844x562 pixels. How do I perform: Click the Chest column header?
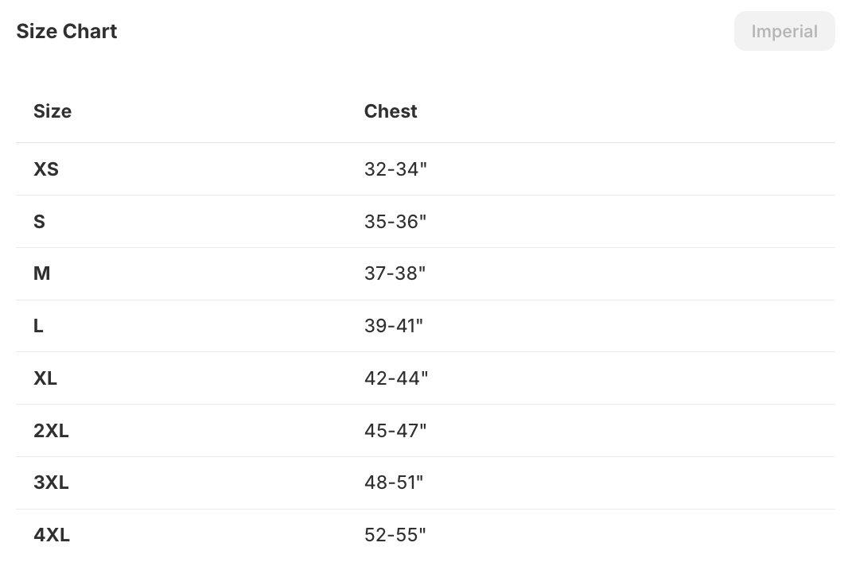391,111
